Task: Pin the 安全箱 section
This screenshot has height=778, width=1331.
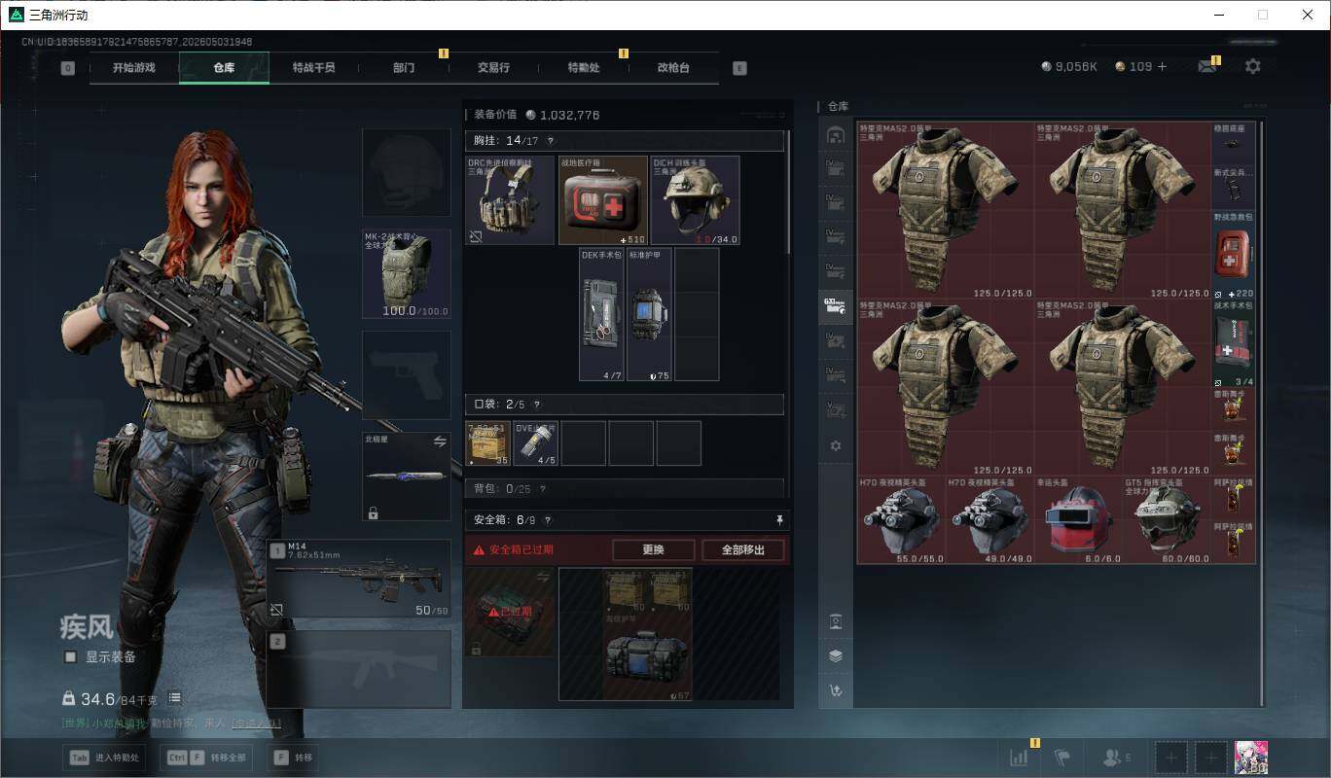Action: click(x=779, y=521)
